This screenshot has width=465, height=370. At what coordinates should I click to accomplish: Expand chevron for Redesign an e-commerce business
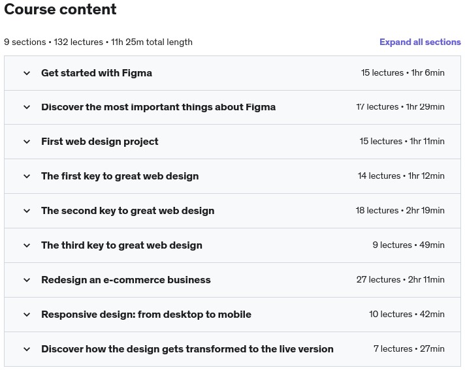click(27, 280)
